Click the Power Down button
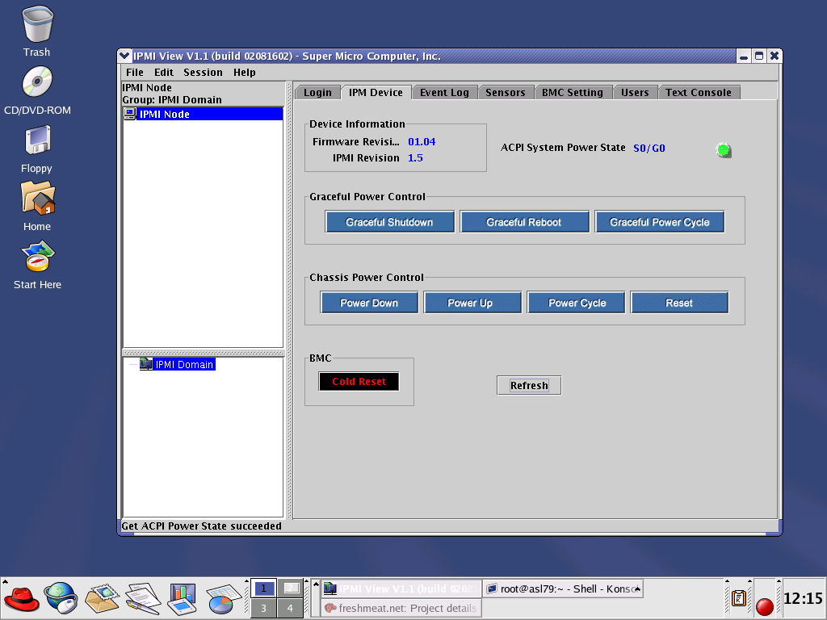 point(368,303)
